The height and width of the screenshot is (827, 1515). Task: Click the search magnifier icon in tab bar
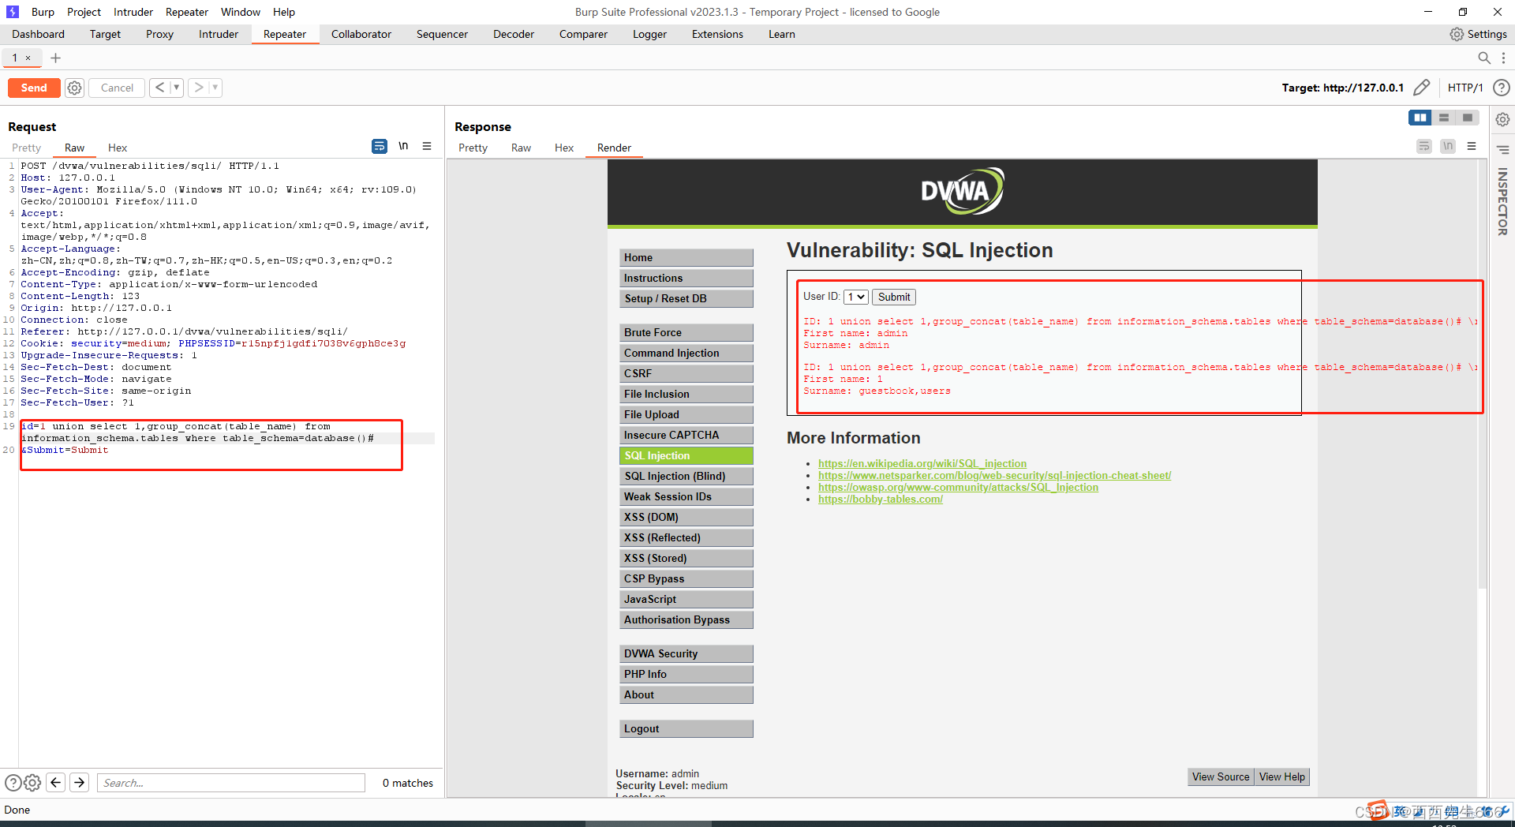tap(1483, 58)
